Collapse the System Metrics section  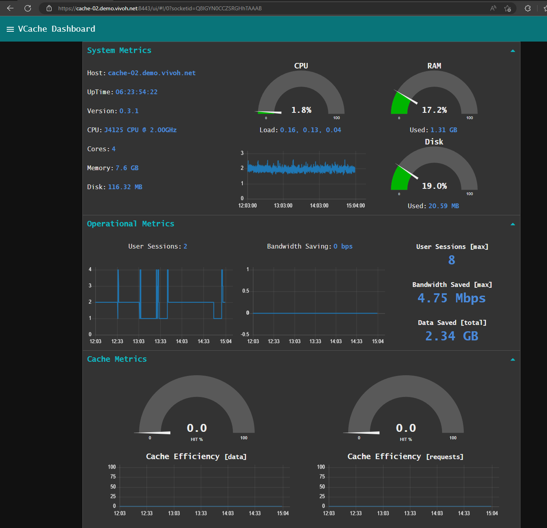(x=513, y=51)
